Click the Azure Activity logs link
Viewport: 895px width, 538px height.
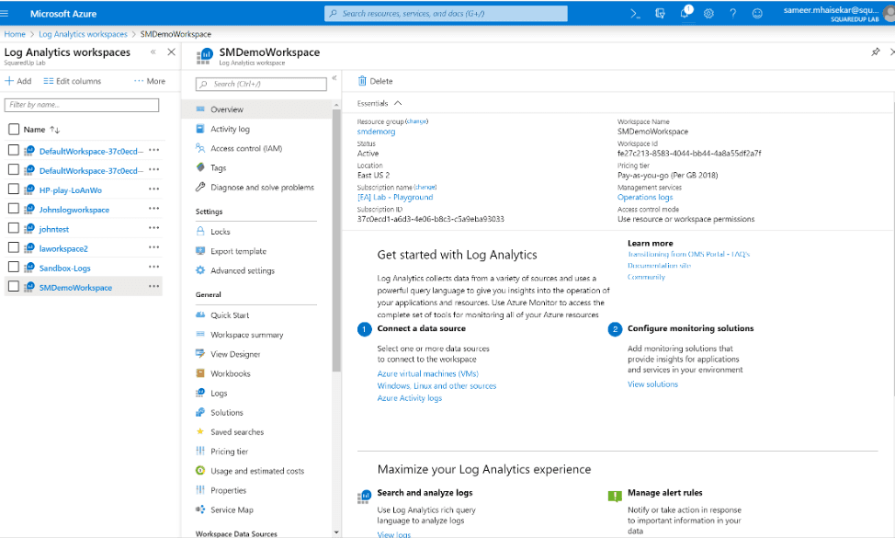[x=409, y=398]
